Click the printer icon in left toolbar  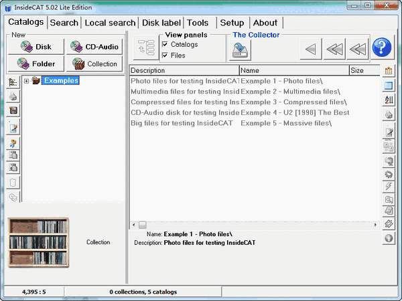13,96
